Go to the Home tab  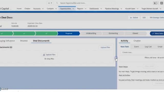[19, 8]
